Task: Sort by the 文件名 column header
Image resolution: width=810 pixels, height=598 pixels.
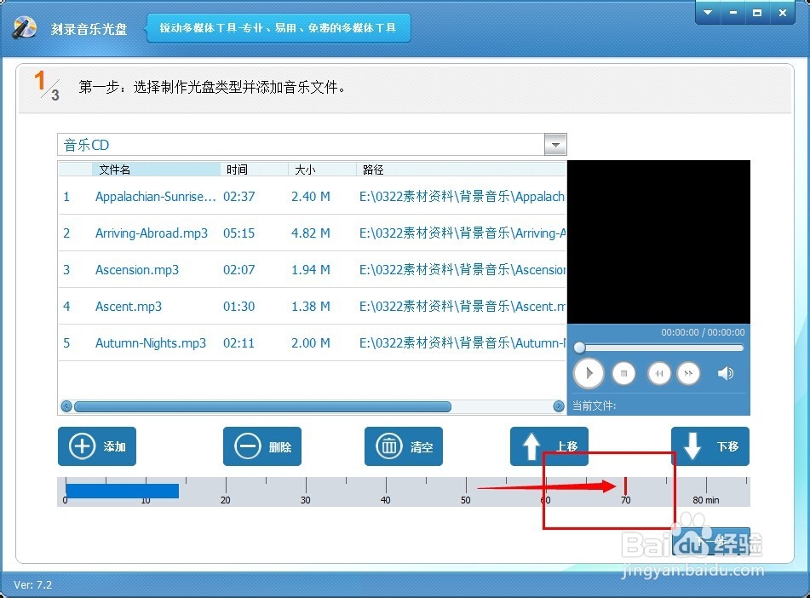Action: [x=156, y=170]
